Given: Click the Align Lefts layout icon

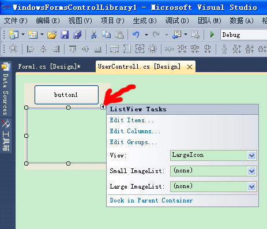Looking at the screenshot, I should click(30, 49).
